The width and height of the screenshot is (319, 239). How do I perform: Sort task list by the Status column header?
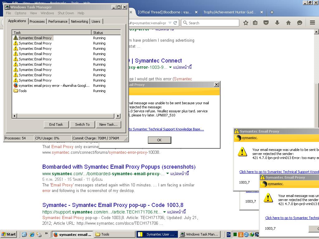coord(106,32)
